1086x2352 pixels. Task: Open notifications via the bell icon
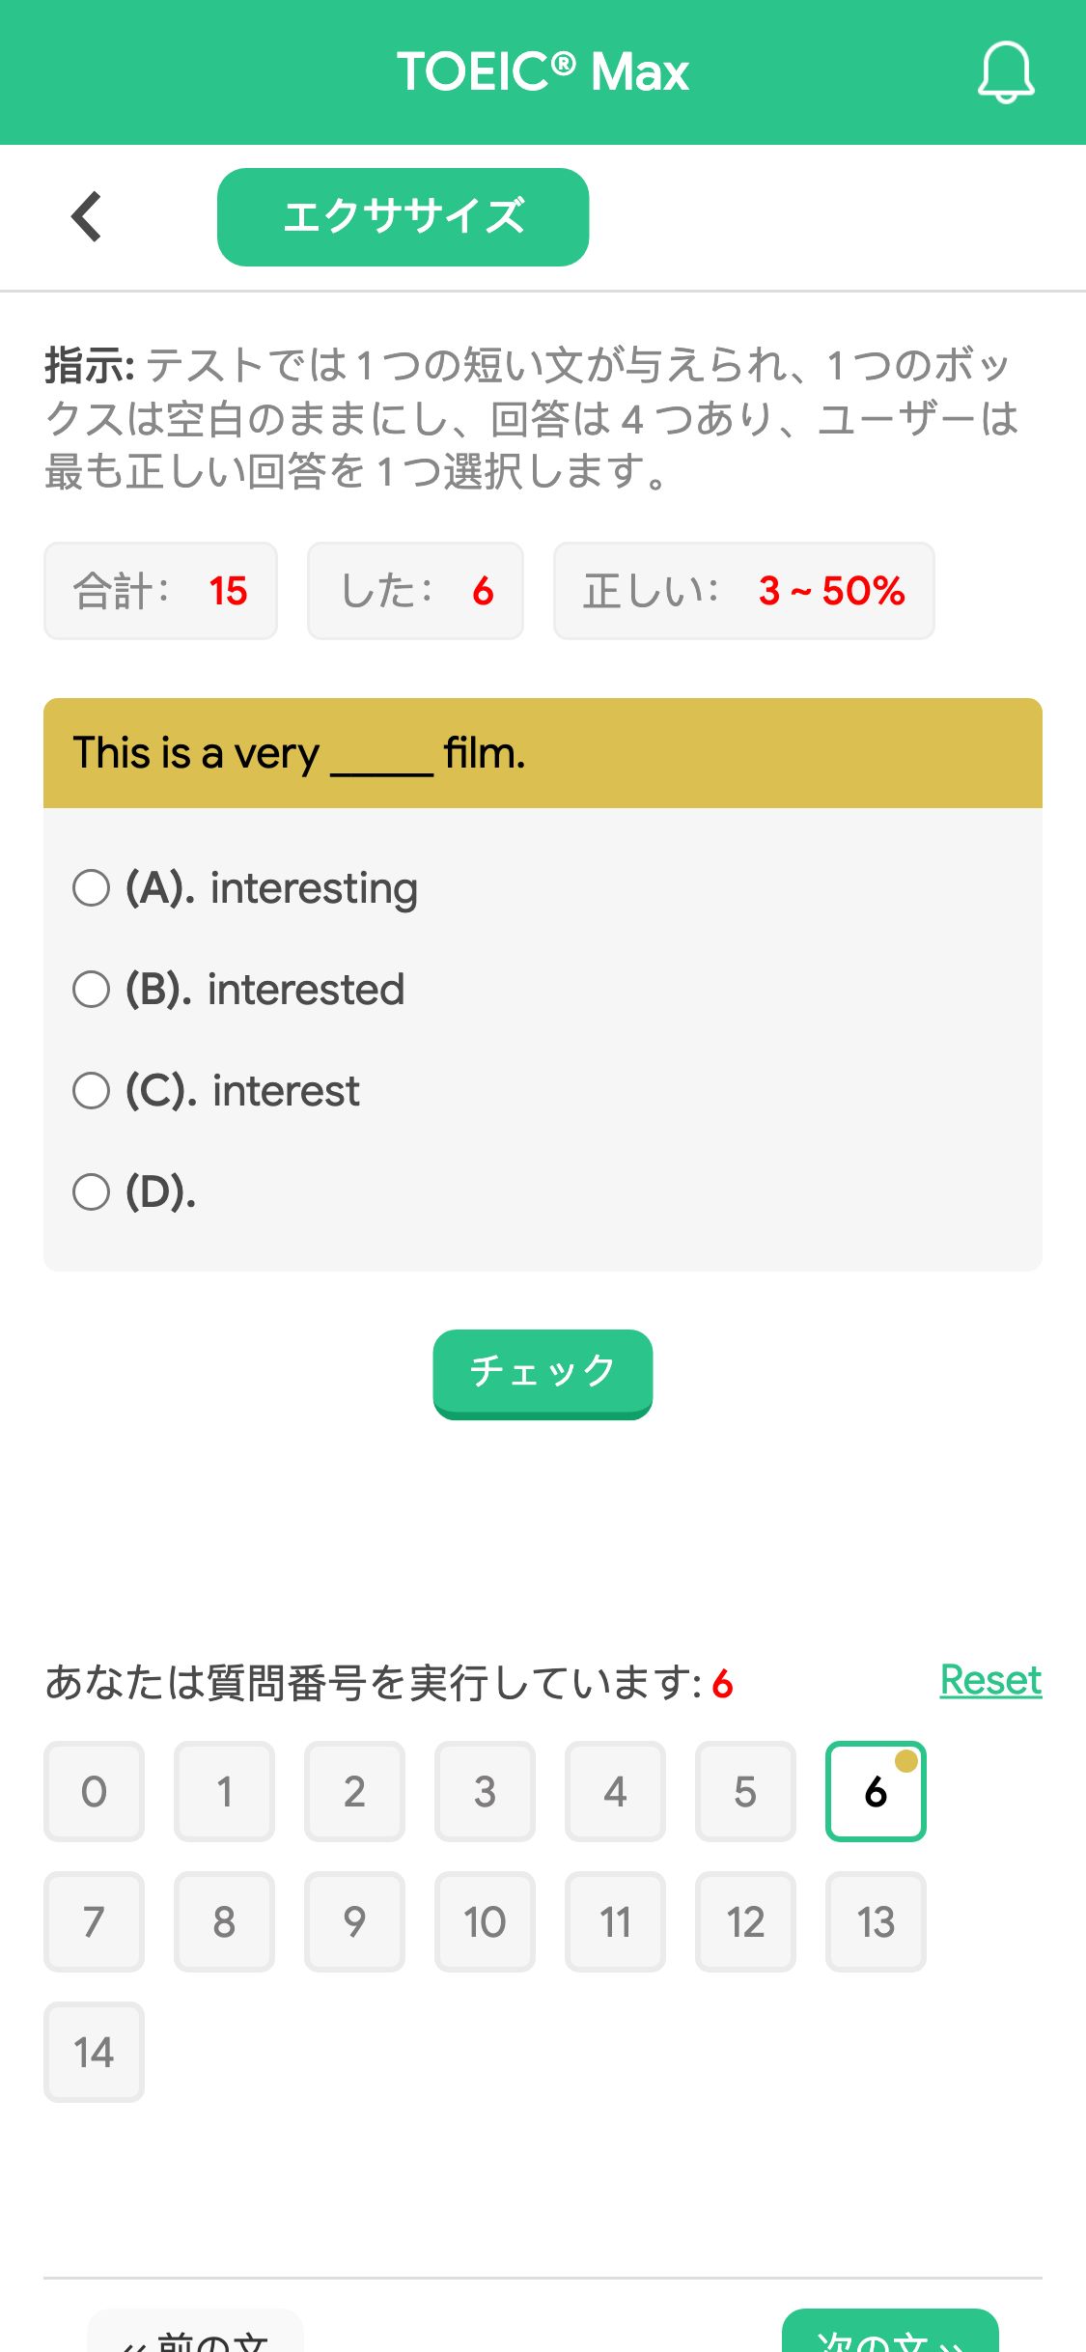pos(1006,72)
